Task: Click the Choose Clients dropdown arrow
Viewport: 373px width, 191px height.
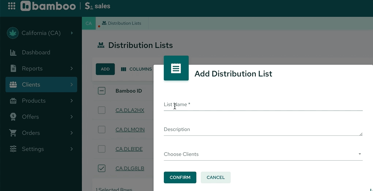Action: 360,154
